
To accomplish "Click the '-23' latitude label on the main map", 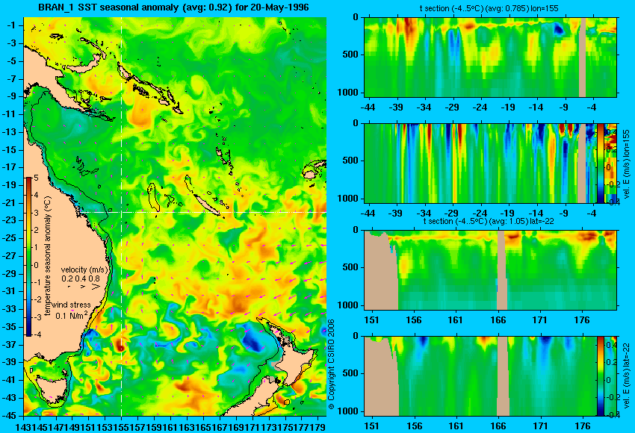I will tap(10, 220).
